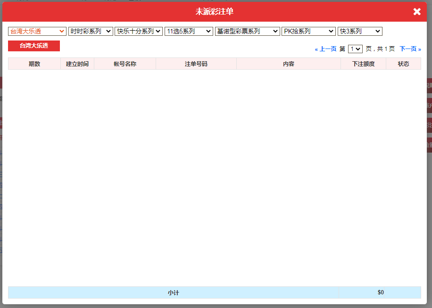Expand the PK拾系列 dropdown
This screenshot has height=308, width=432.
308,31
